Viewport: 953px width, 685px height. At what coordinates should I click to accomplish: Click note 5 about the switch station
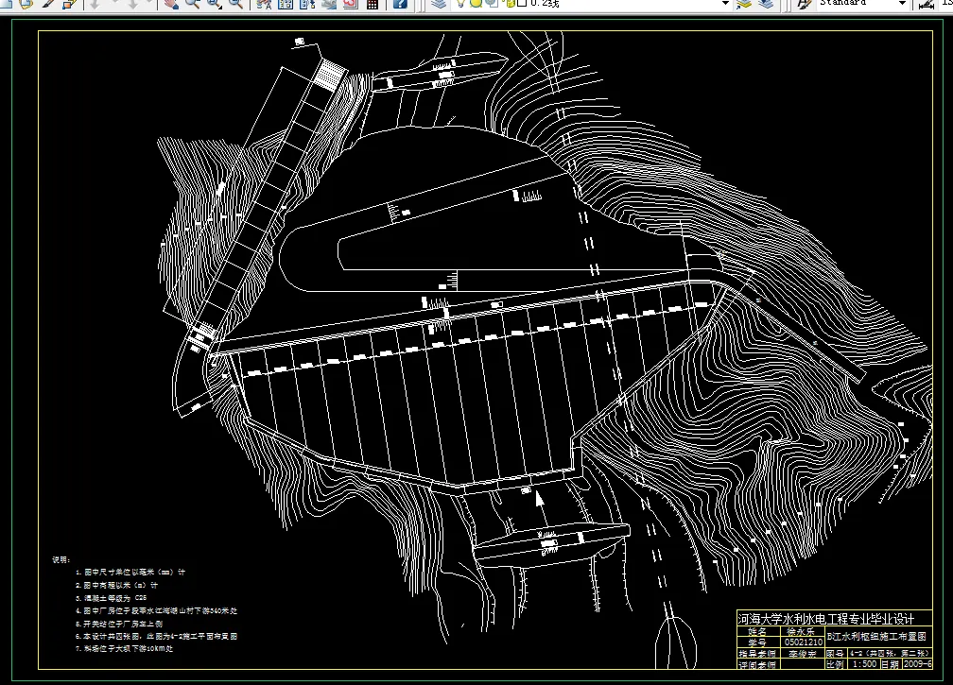(119, 624)
